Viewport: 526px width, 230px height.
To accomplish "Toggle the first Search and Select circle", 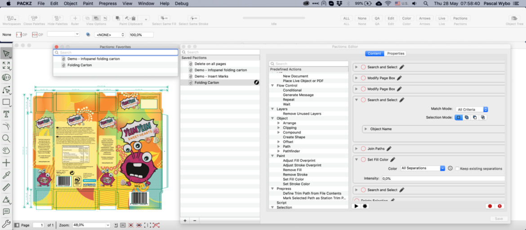I will pos(363,67).
